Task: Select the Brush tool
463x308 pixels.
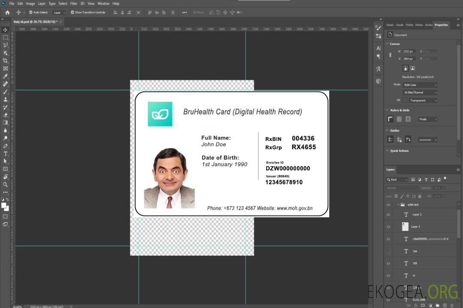Action: [5, 92]
